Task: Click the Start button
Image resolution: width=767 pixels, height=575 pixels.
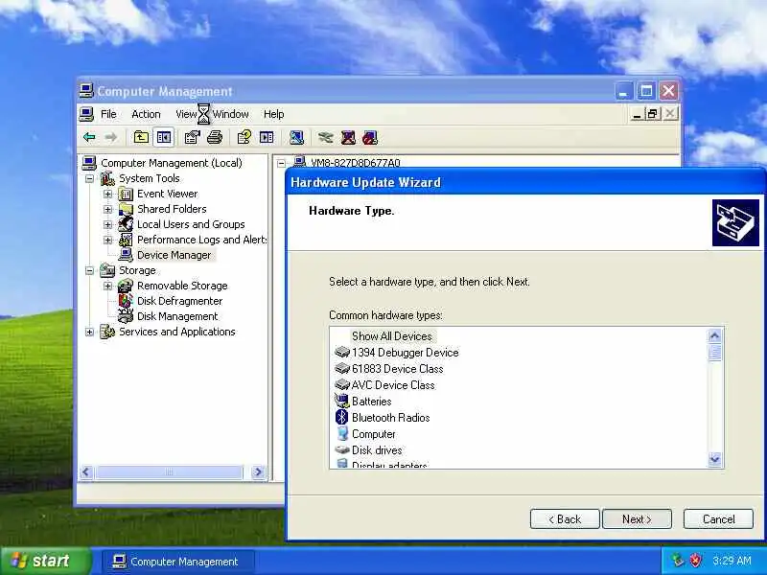Action: [x=46, y=561]
